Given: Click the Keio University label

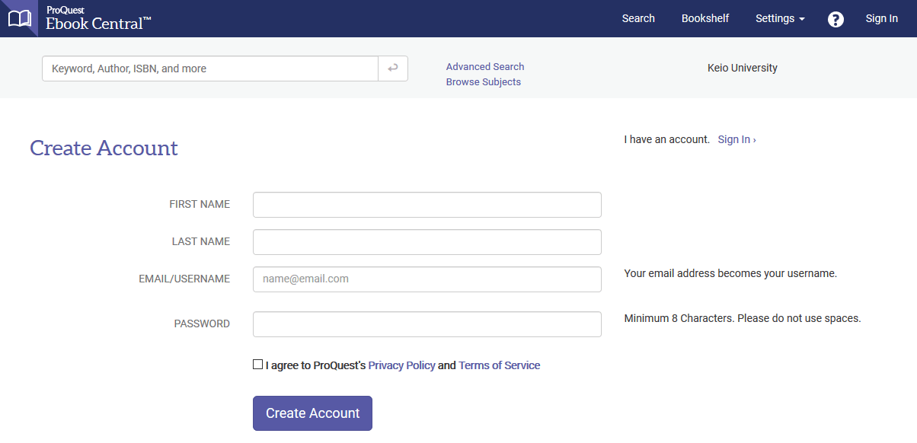Looking at the screenshot, I should pyautogui.click(x=742, y=68).
